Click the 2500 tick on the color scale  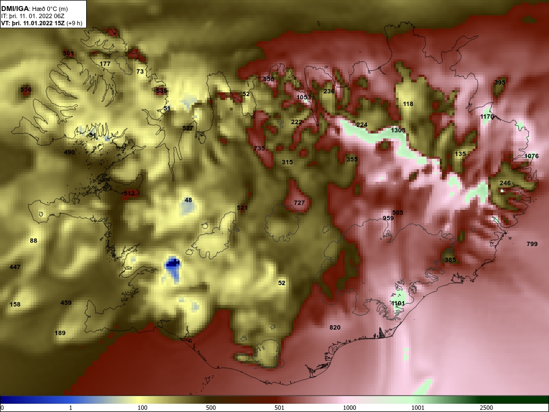coord(487,408)
